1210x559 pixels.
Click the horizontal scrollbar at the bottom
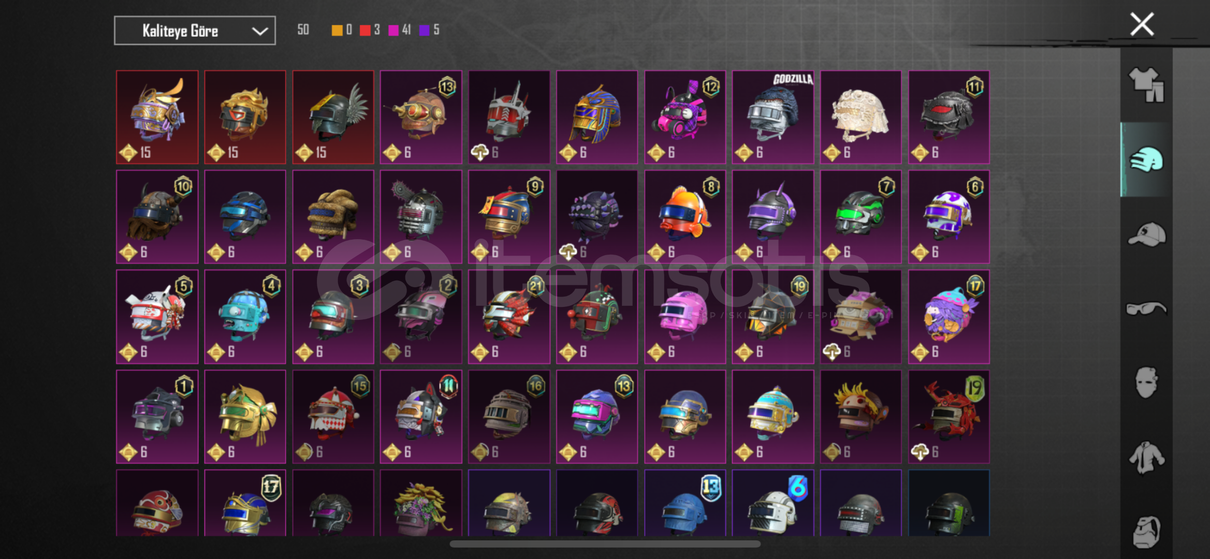pos(605,544)
